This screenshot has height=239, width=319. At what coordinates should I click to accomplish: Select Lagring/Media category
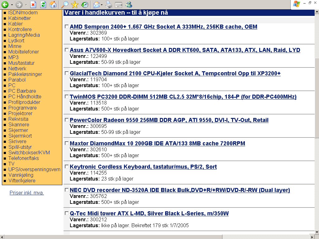[24, 35]
